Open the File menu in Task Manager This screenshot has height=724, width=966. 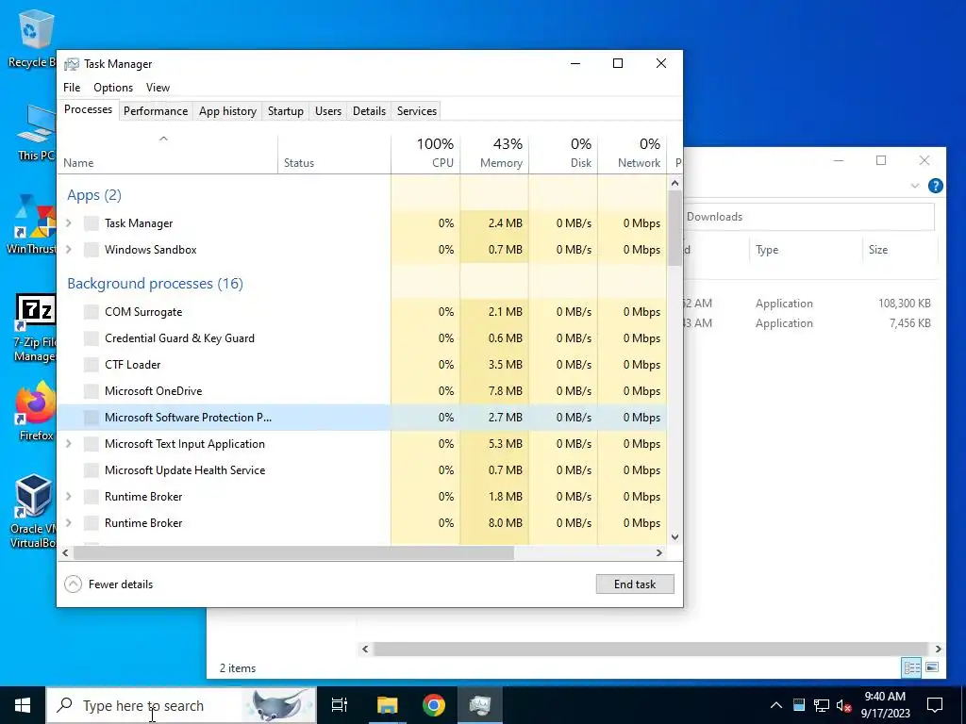(x=72, y=88)
